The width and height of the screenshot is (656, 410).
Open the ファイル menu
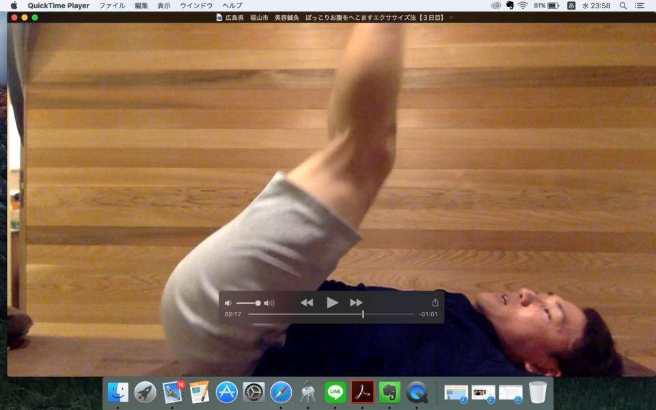point(112,5)
